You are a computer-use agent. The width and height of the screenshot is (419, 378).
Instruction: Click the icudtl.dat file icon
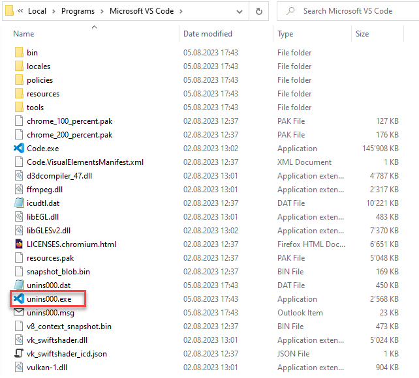click(18, 203)
